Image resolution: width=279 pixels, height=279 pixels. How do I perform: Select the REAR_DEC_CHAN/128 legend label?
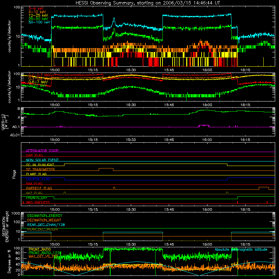pos(46,225)
